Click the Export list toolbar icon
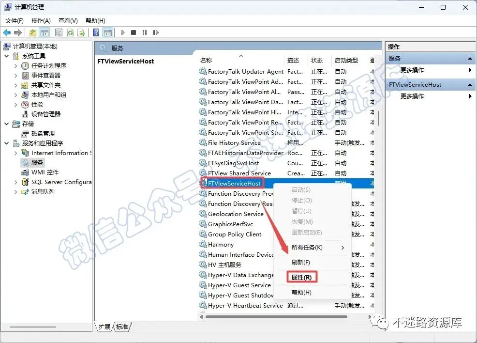Image resolution: width=477 pixels, height=343 pixels. click(81, 32)
